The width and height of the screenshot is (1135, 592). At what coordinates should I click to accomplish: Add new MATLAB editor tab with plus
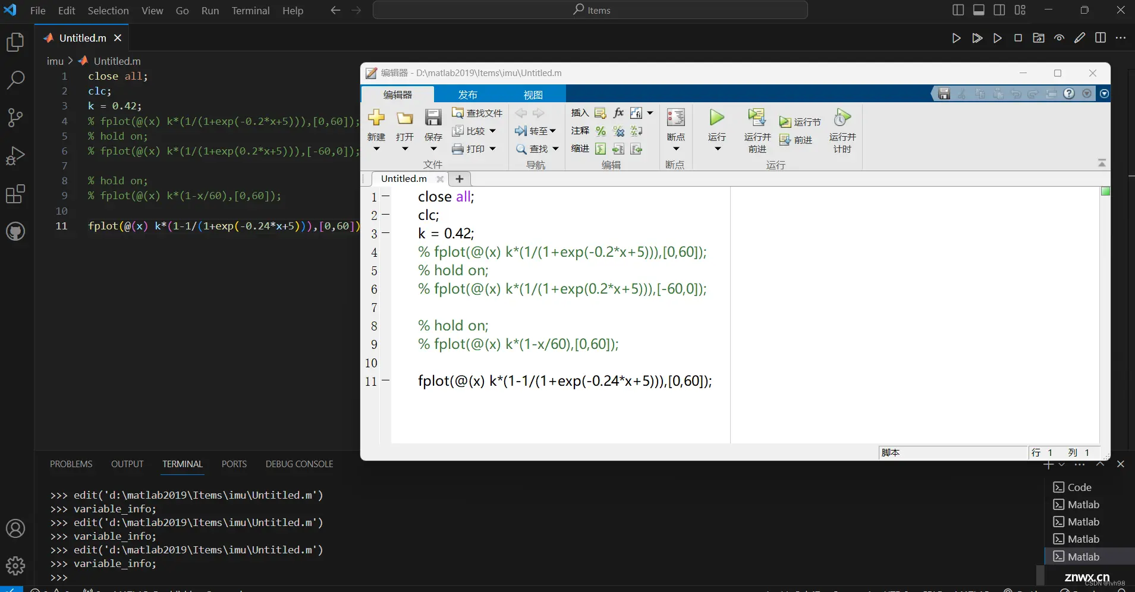pos(459,179)
